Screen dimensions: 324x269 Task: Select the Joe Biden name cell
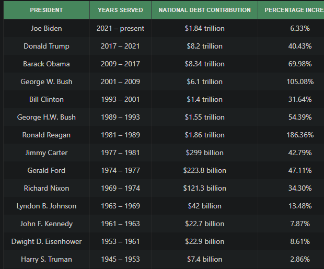(46, 28)
